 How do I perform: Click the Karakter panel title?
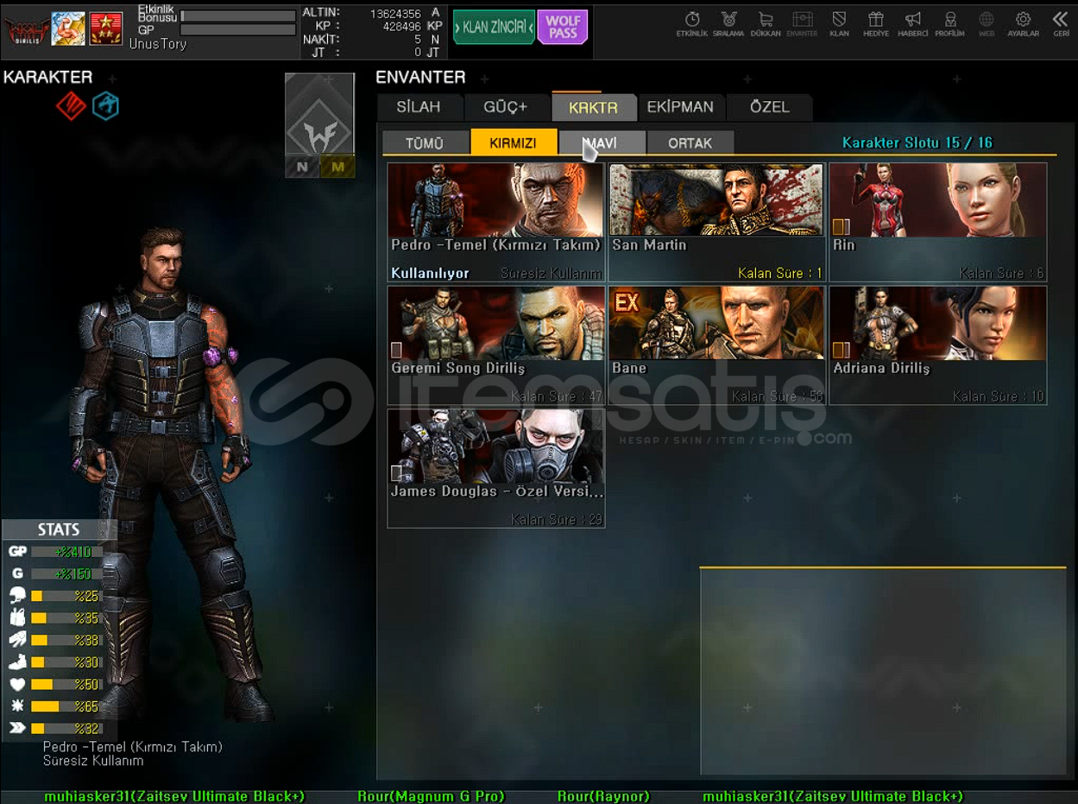click(x=47, y=77)
